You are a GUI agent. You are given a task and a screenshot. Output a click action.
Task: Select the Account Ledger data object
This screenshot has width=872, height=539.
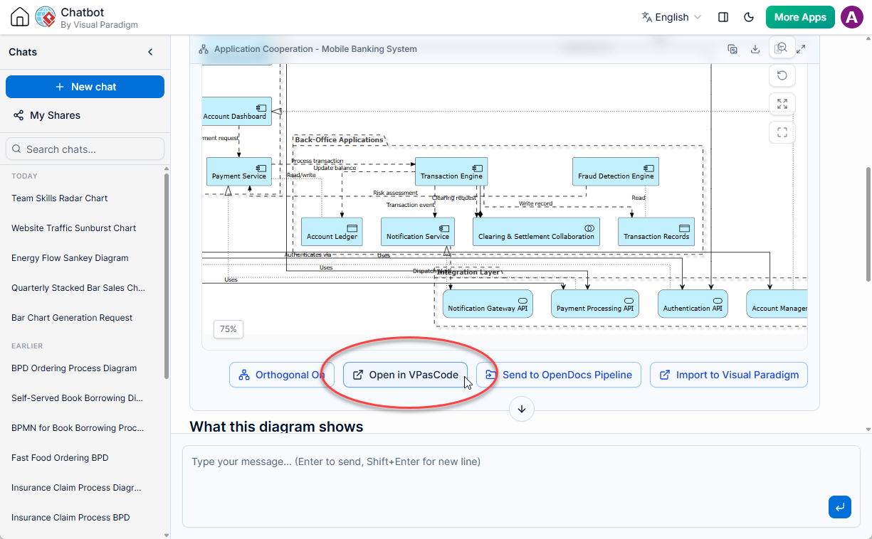(332, 232)
